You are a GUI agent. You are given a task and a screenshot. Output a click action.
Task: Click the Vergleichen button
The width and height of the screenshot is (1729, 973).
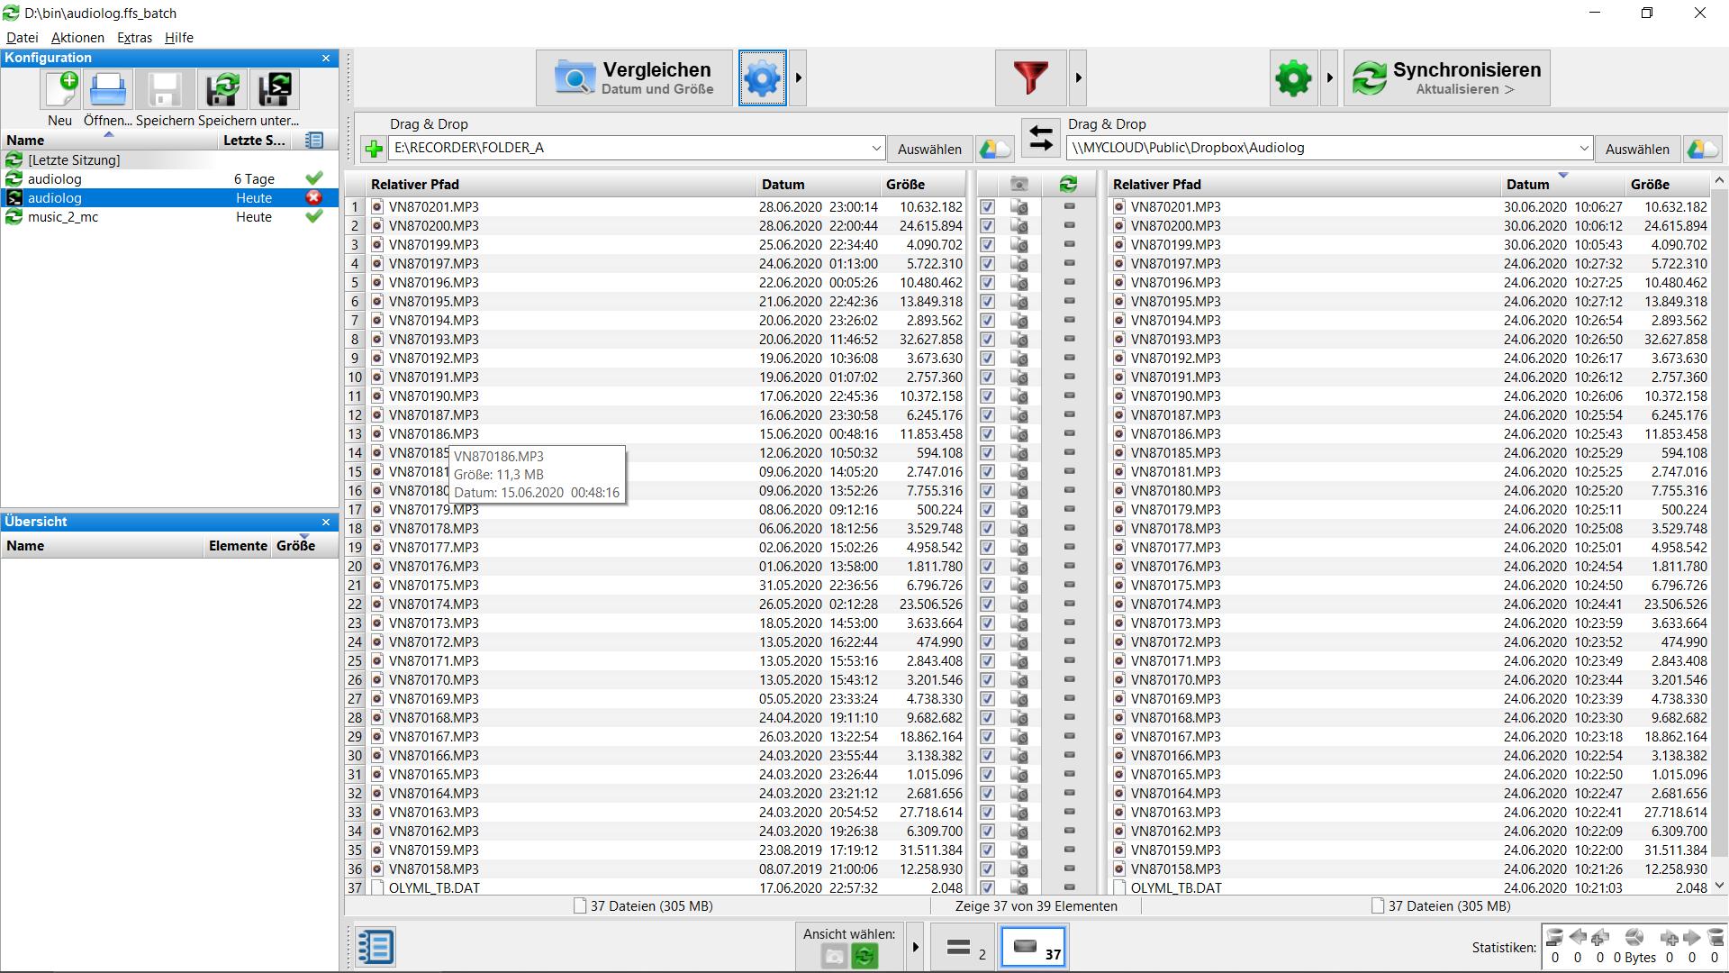tap(634, 78)
